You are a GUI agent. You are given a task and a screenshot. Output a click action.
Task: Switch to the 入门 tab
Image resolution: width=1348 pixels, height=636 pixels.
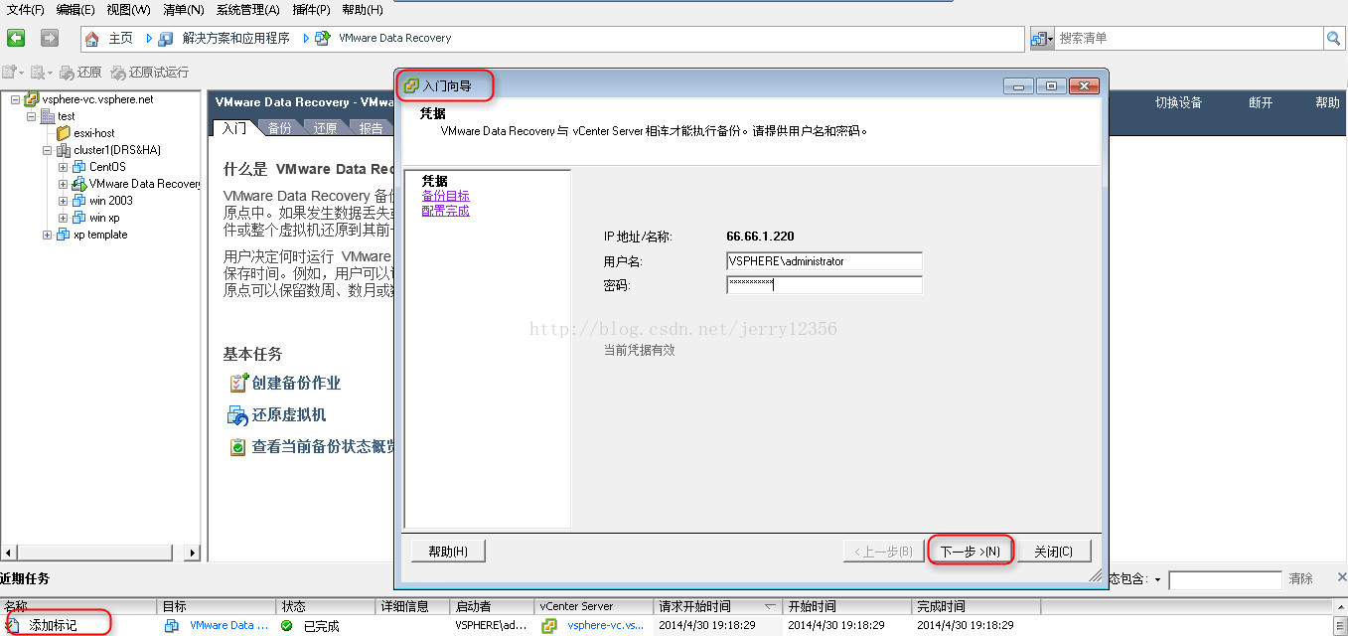[x=234, y=128]
